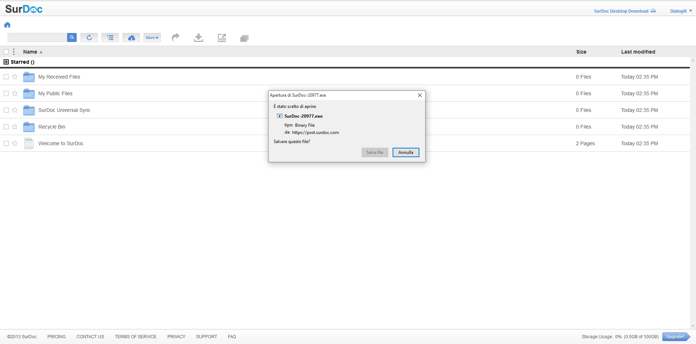Check the My Public Files checkbox
This screenshot has width=696, height=344.
(x=6, y=93)
